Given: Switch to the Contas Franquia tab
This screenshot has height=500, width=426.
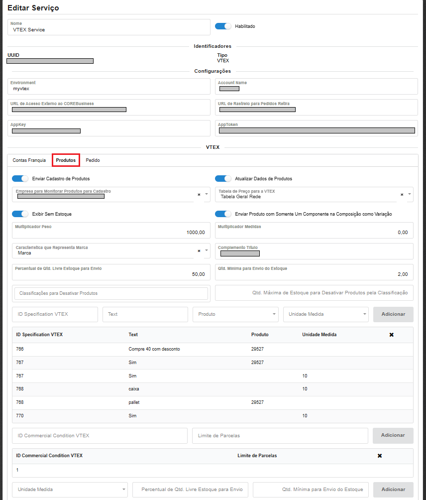Looking at the screenshot, I should (x=29, y=160).
